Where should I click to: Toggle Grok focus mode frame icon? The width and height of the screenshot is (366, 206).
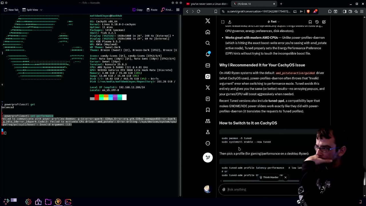pyautogui.click(x=223, y=22)
